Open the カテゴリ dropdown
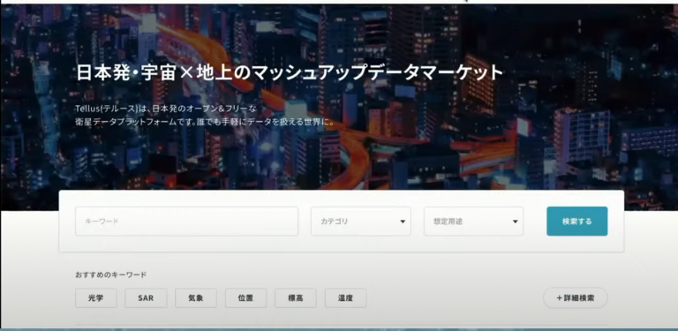Image resolution: width=678 pixels, height=331 pixels. click(x=360, y=222)
